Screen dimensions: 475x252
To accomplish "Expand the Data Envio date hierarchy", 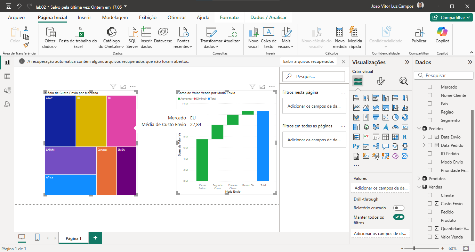I will tap(424, 137).
